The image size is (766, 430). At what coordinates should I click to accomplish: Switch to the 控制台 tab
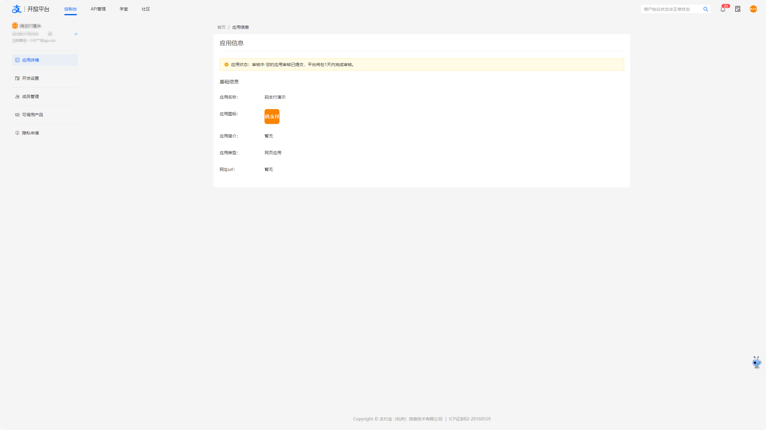(71, 9)
